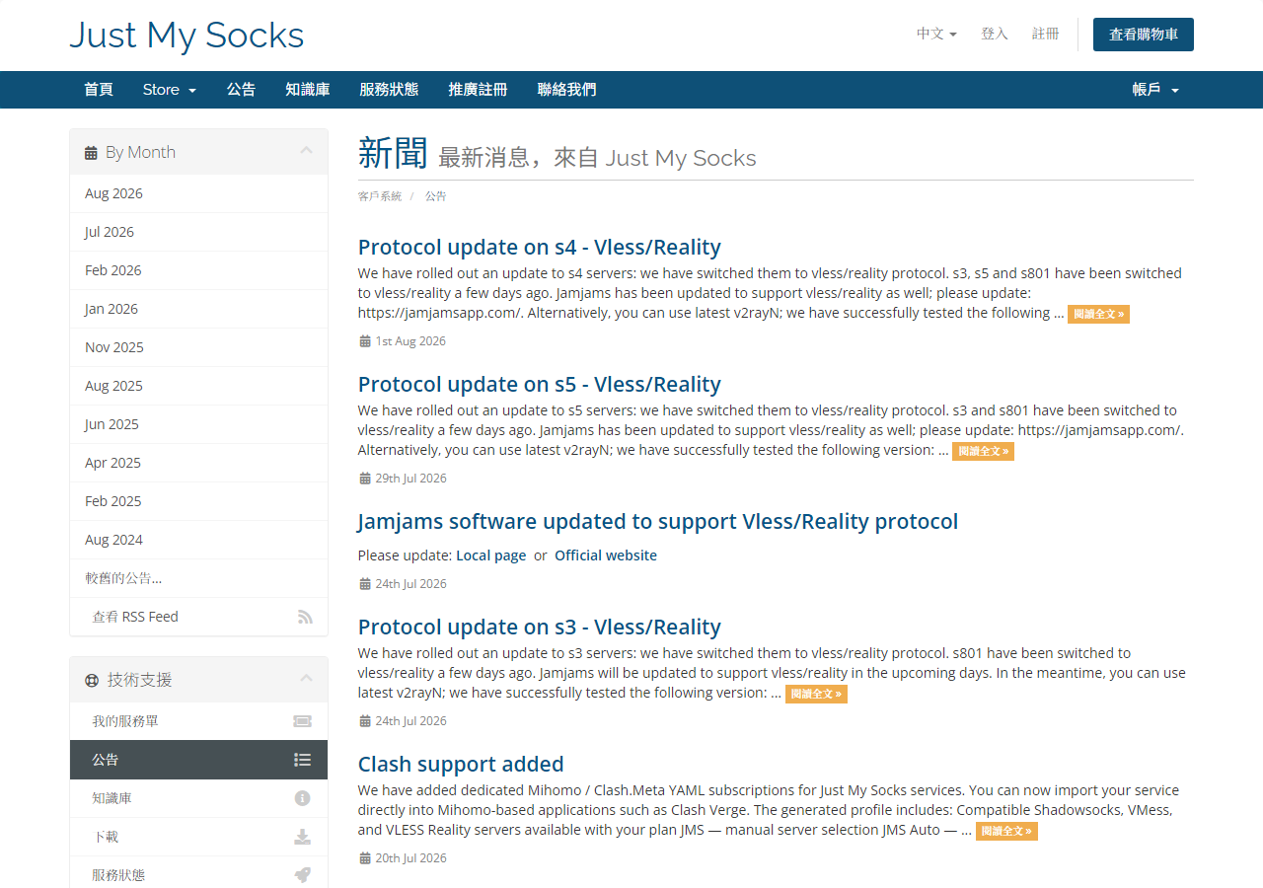Collapse the 技術支援 panel chevron

[306, 679]
